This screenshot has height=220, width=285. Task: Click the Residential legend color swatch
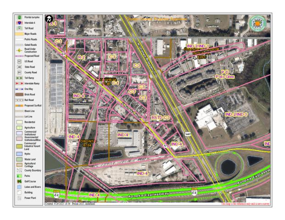19,122
